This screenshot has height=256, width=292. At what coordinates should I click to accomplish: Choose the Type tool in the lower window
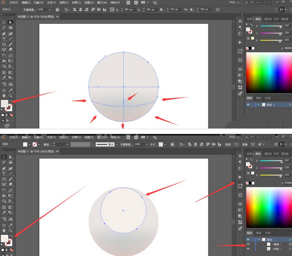point(4,174)
